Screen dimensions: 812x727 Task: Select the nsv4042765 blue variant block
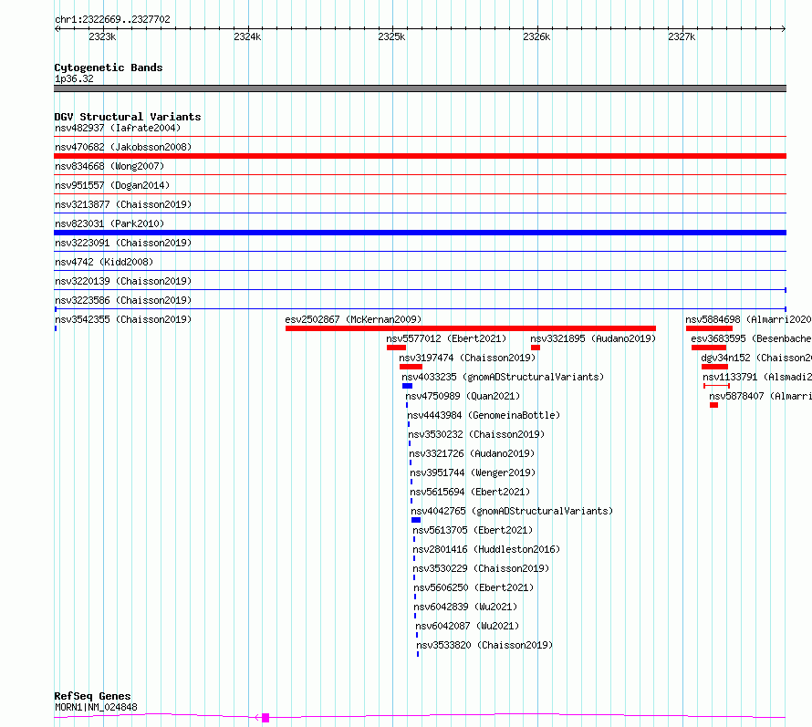click(x=416, y=520)
